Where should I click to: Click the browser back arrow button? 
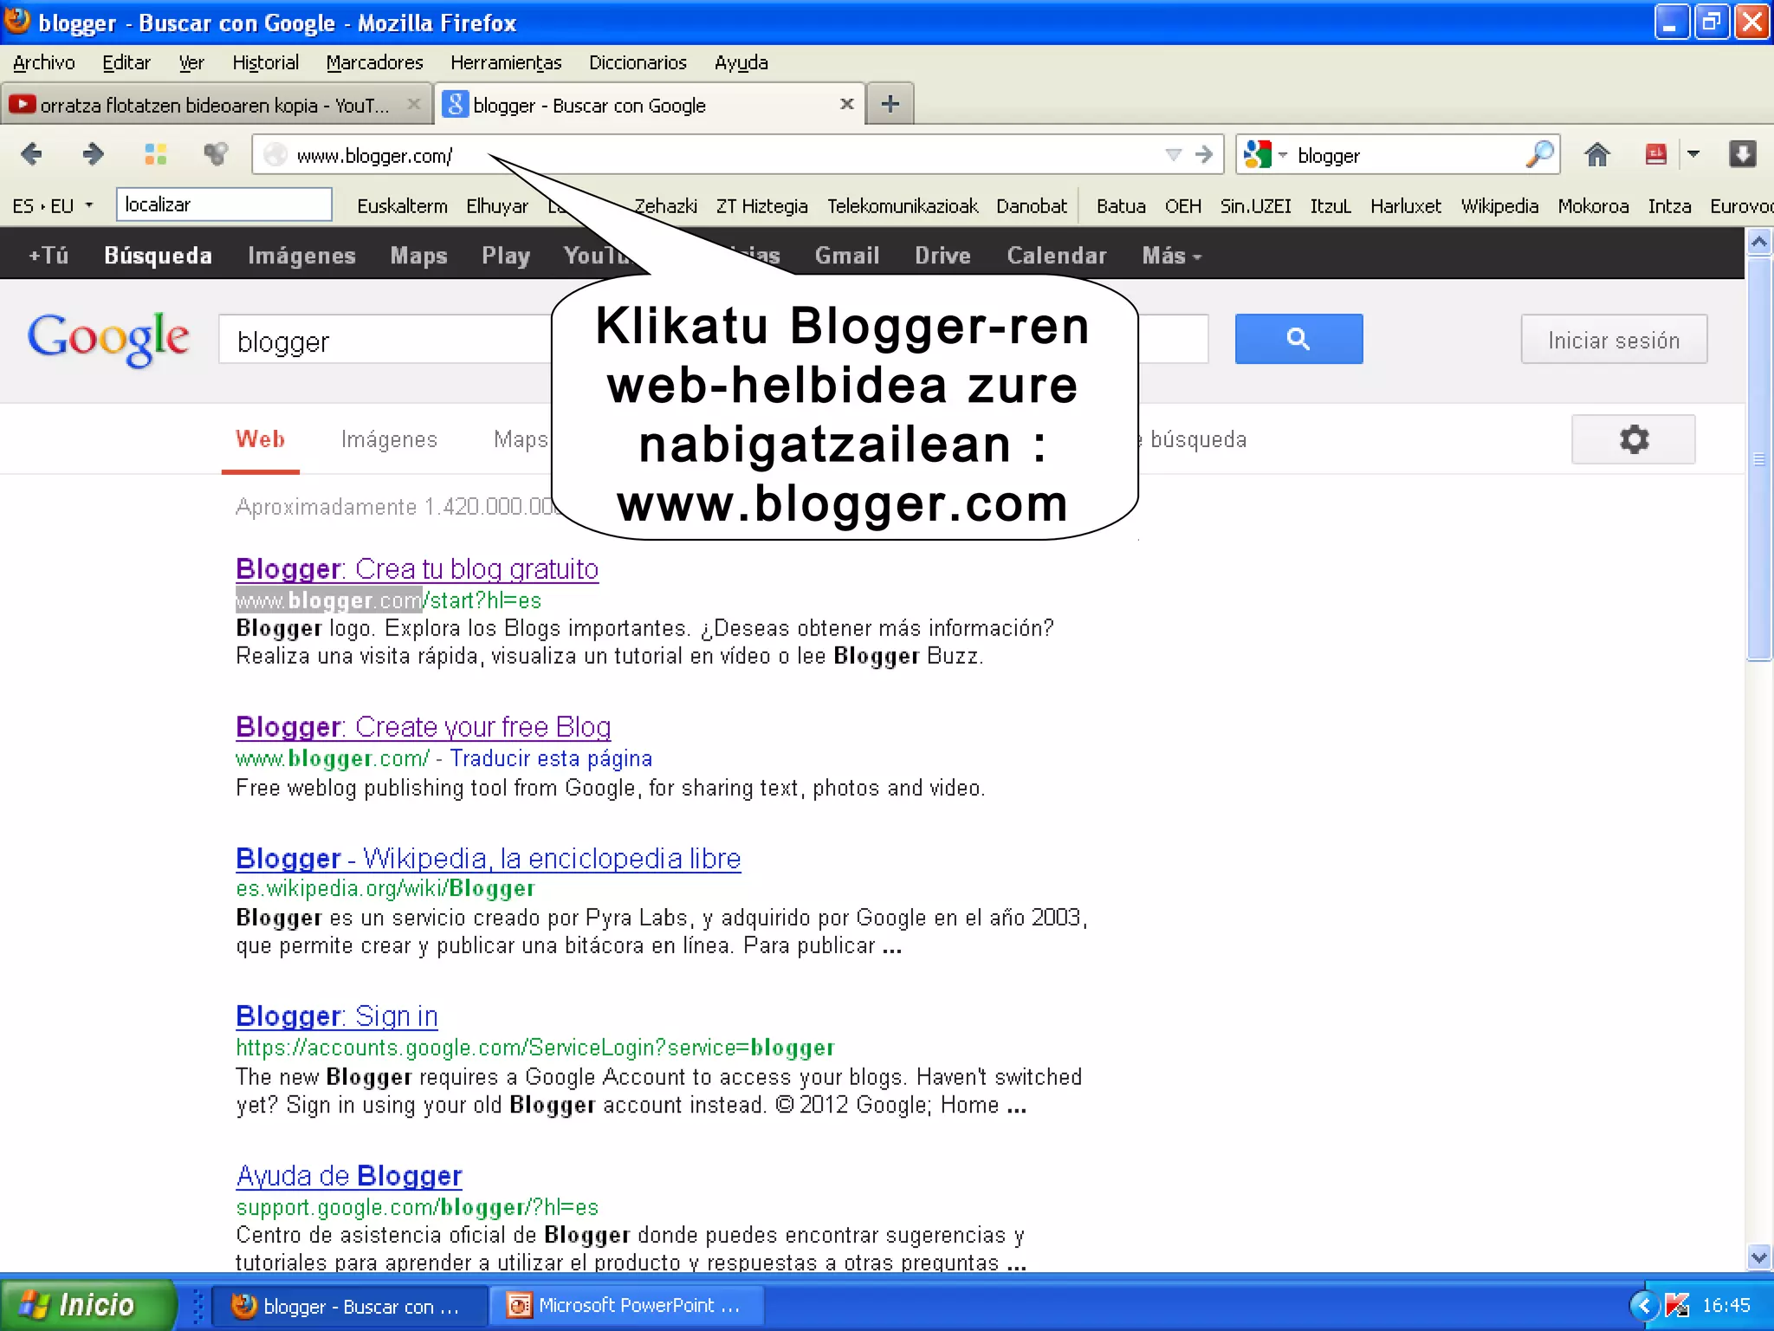coord(31,155)
